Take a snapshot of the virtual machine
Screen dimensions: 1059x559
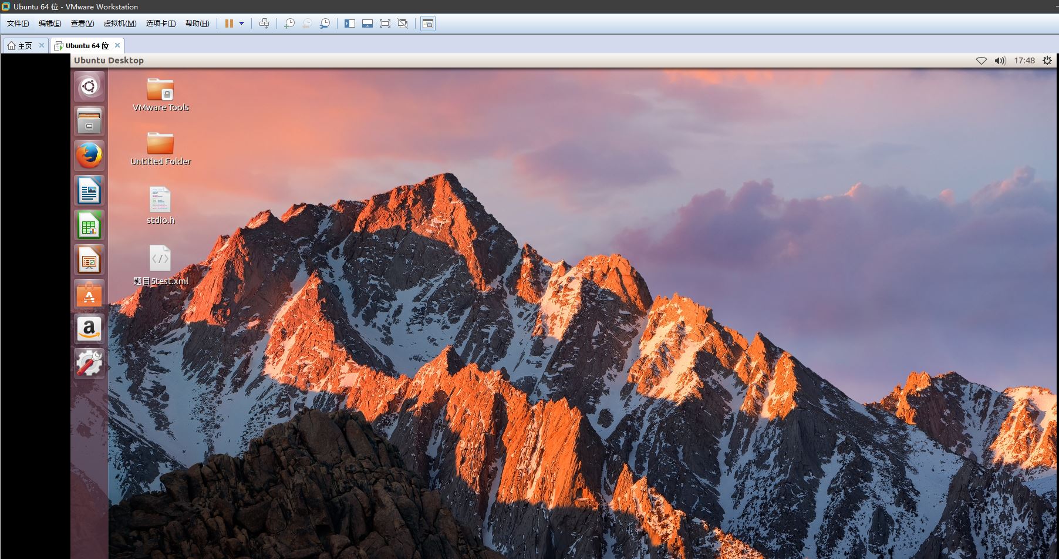(289, 23)
